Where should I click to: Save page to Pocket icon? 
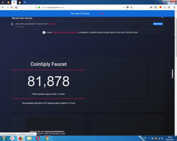(x=127, y=7)
